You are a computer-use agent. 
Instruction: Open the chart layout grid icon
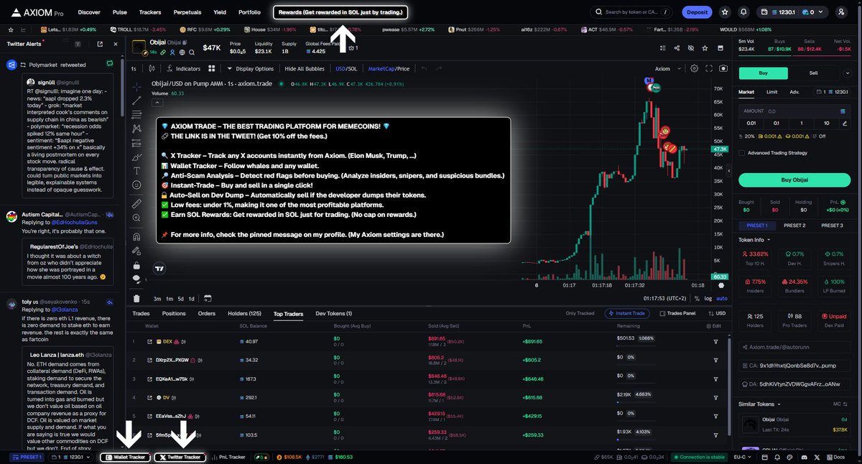click(212, 69)
